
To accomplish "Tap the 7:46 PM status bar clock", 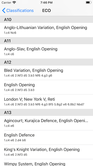I will pos(46,3).
